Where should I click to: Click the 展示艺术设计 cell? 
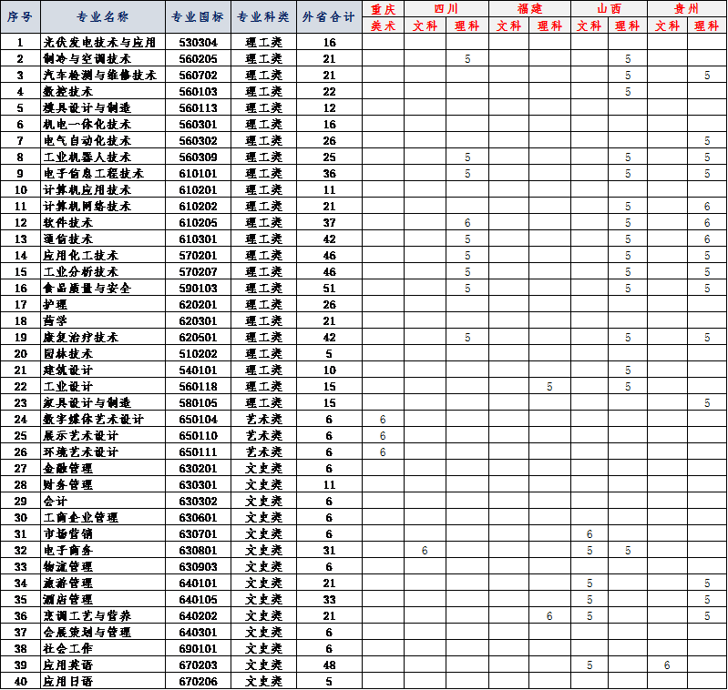point(103,436)
